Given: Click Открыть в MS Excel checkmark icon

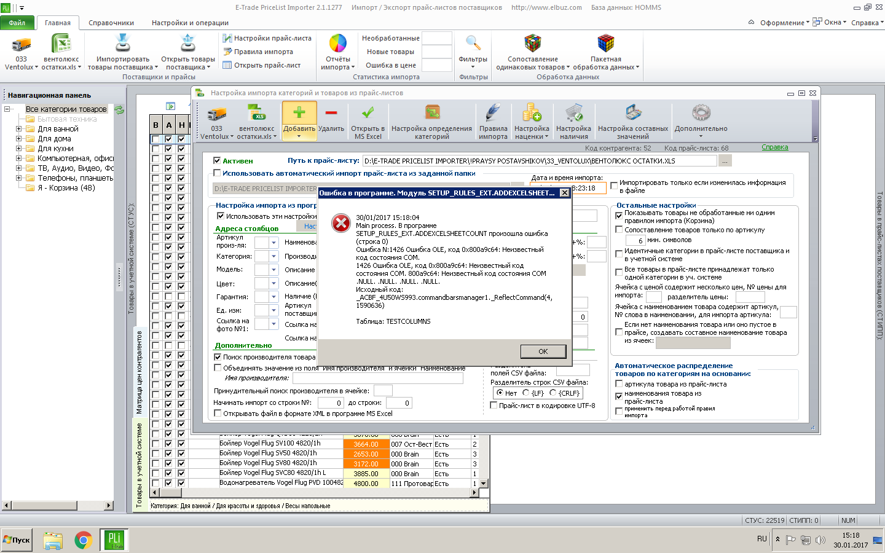Looking at the screenshot, I should 368,113.
